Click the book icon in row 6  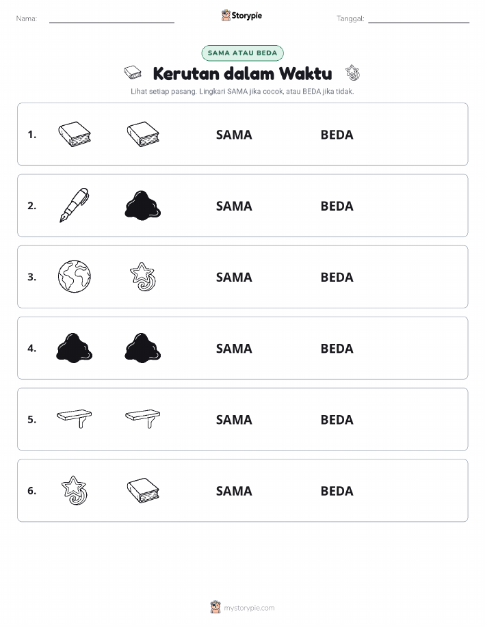click(143, 490)
